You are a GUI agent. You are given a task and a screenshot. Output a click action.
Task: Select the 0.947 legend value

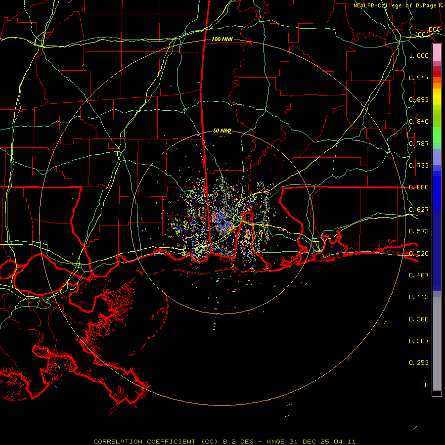(x=419, y=78)
